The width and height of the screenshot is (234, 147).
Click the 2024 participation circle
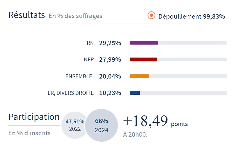(101, 125)
